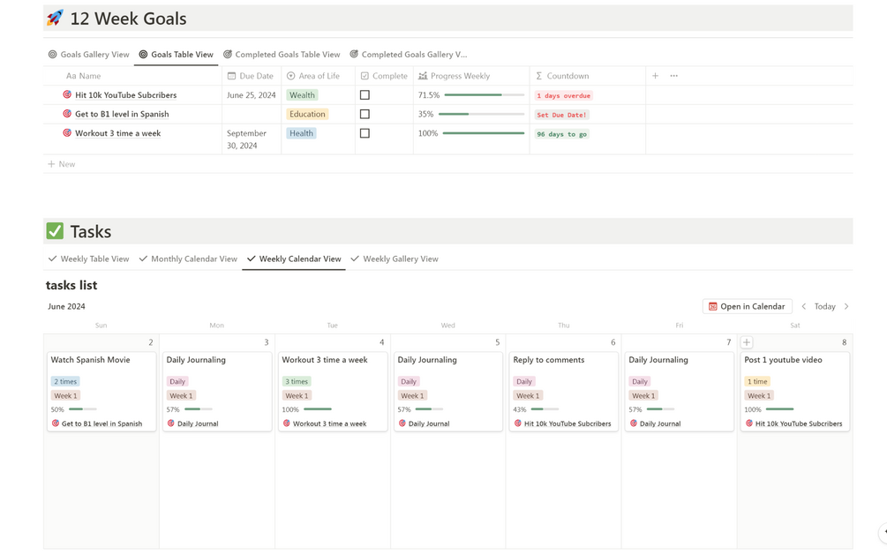Click the Today button in calendar
887x554 pixels.
825,306
